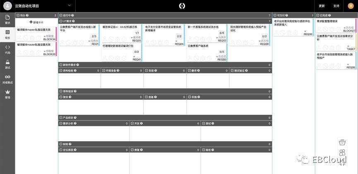Screen dimensions: 358x174
Task: Open 看板 (Kanban board) in the sidebar
Action: (7, 34)
